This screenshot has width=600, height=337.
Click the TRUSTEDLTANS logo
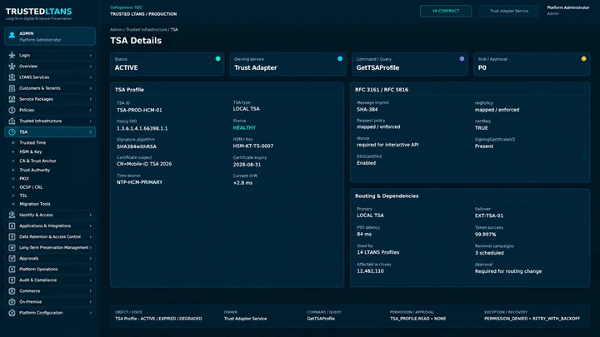pyautogui.click(x=38, y=13)
